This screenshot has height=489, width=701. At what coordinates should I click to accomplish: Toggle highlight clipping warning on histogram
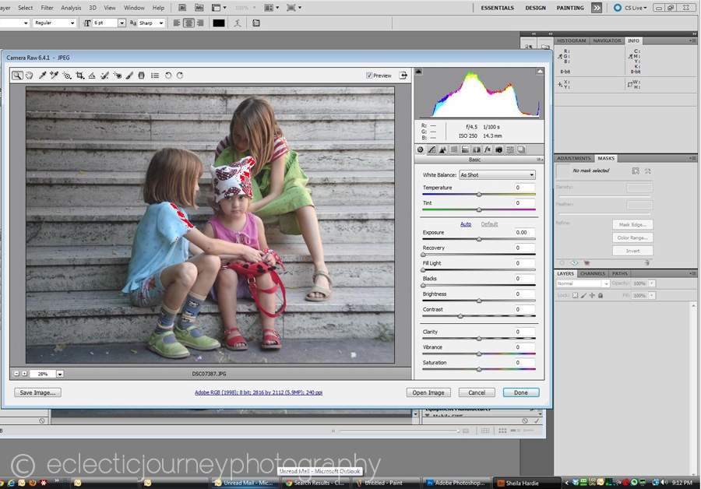click(x=539, y=72)
